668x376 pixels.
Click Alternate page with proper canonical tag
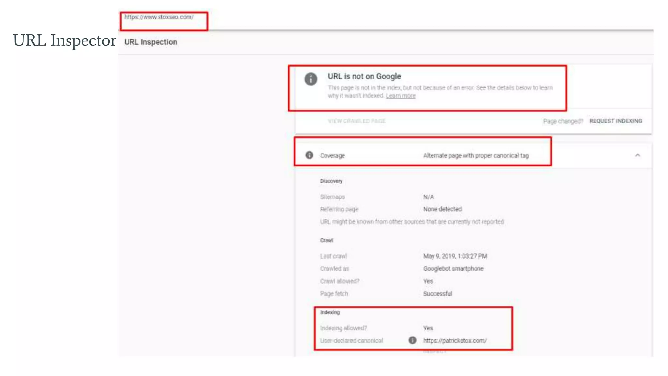pyautogui.click(x=476, y=156)
